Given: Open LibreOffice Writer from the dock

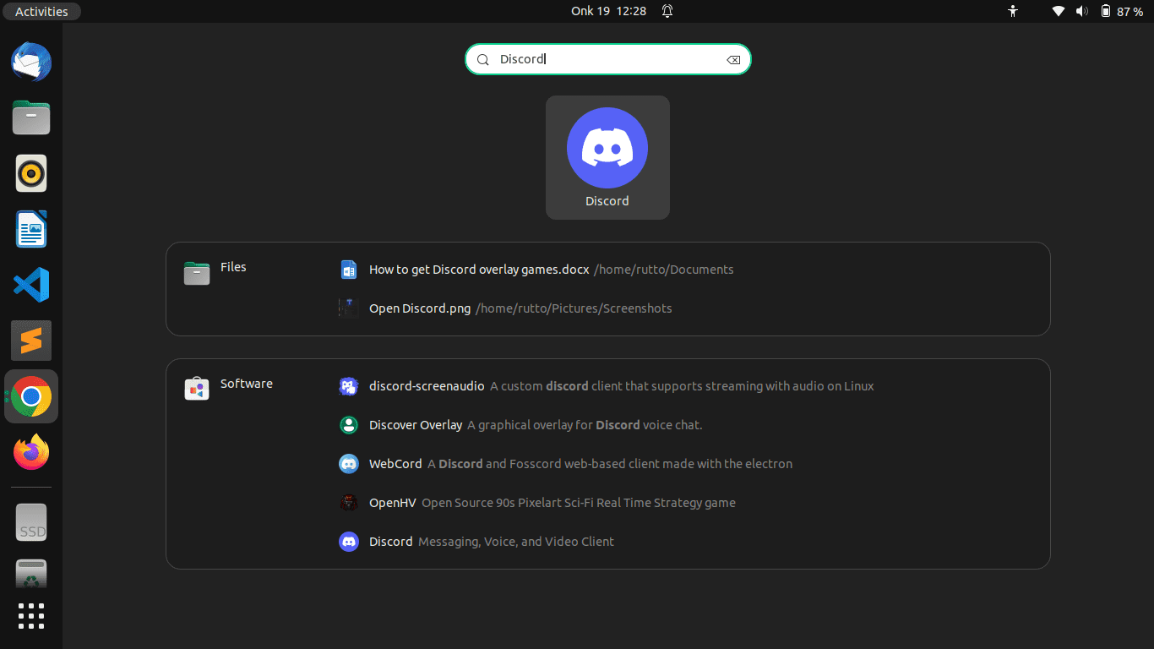Looking at the screenshot, I should [x=31, y=229].
